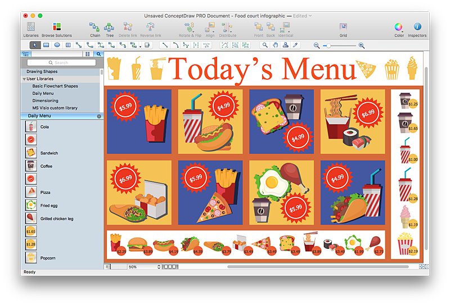This screenshot has width=450, height=305.
Task: Click the page pause button at bottom
Action: [107, 267]
